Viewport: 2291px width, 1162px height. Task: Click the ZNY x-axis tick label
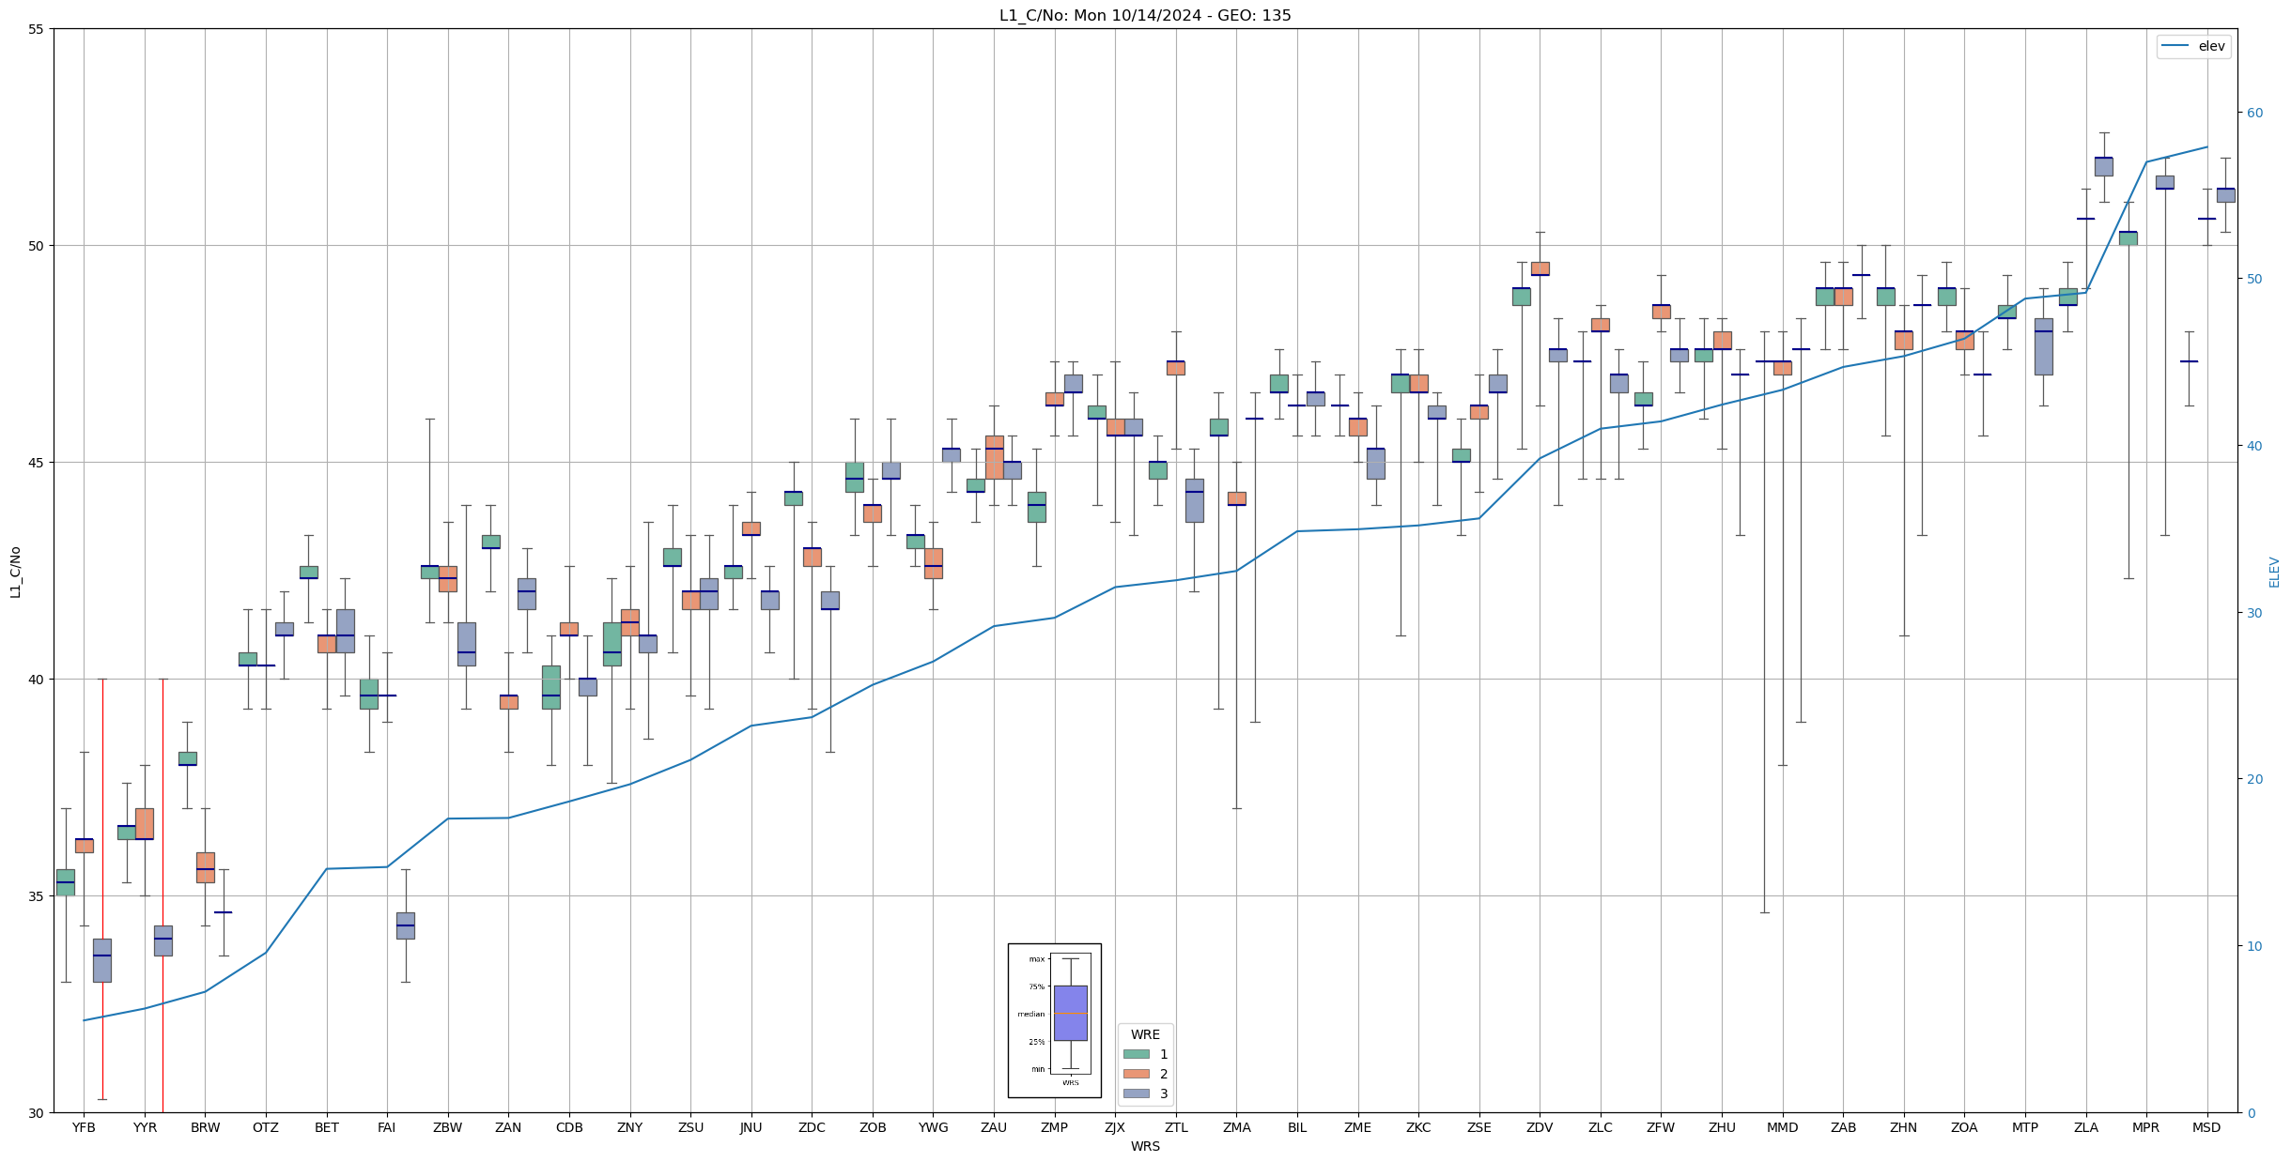pyautogui.click(x=630, y=1127)
